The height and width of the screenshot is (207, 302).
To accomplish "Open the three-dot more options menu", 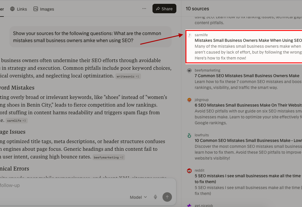I will point(144,9).
